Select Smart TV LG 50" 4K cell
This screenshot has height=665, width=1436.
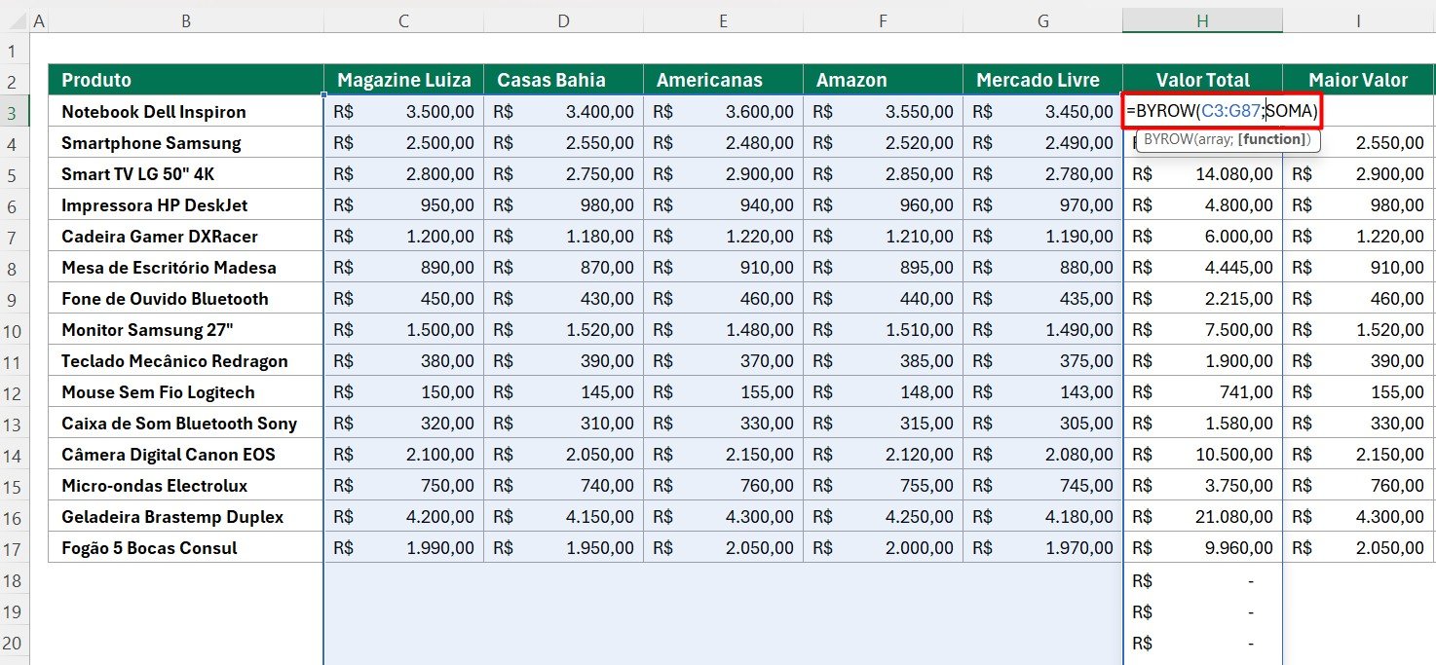pos(186,173)
